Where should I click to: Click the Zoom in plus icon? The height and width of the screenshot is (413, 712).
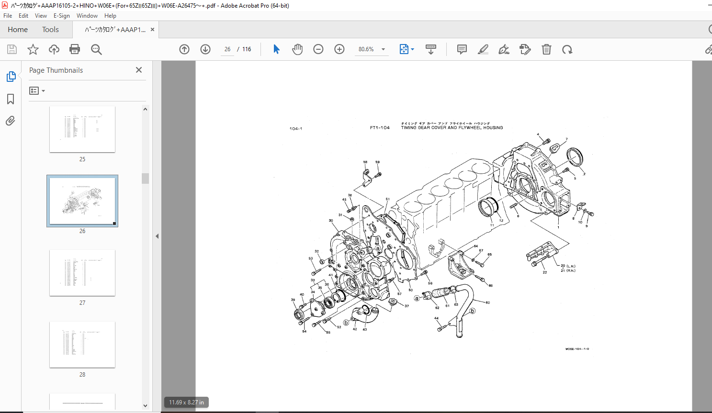click(x=339, y=49)
